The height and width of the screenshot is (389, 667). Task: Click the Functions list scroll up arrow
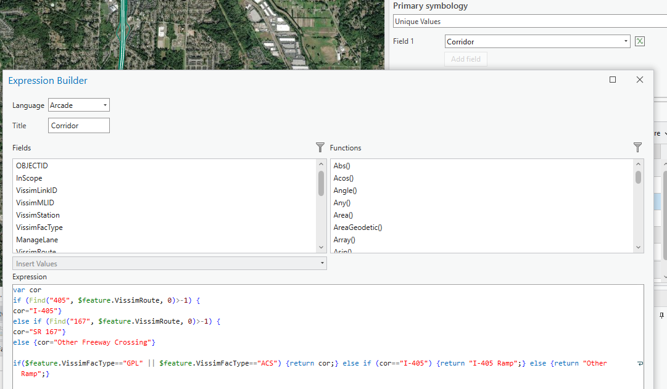tap(637, 164)
